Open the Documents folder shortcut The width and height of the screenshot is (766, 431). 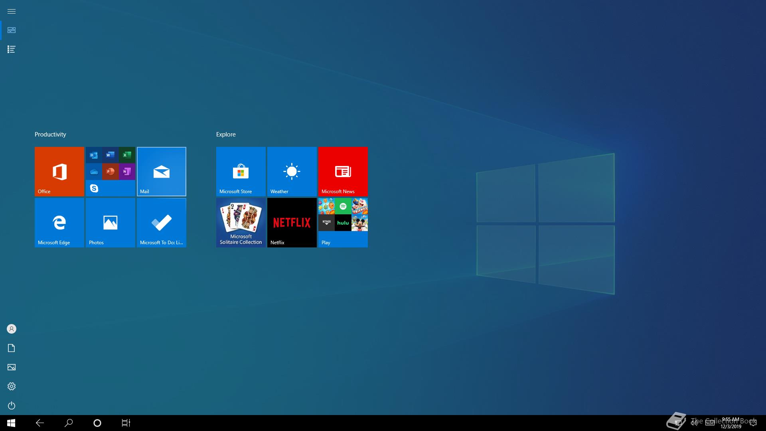point(12,348)
